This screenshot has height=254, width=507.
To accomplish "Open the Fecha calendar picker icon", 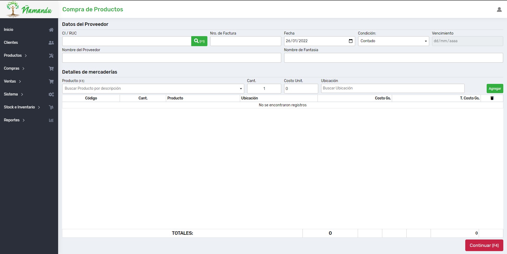I will click(x=351, y=41).
